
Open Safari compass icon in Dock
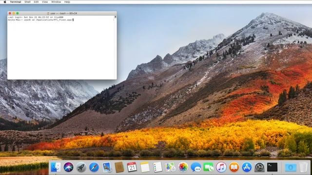[x=94, y=167]
